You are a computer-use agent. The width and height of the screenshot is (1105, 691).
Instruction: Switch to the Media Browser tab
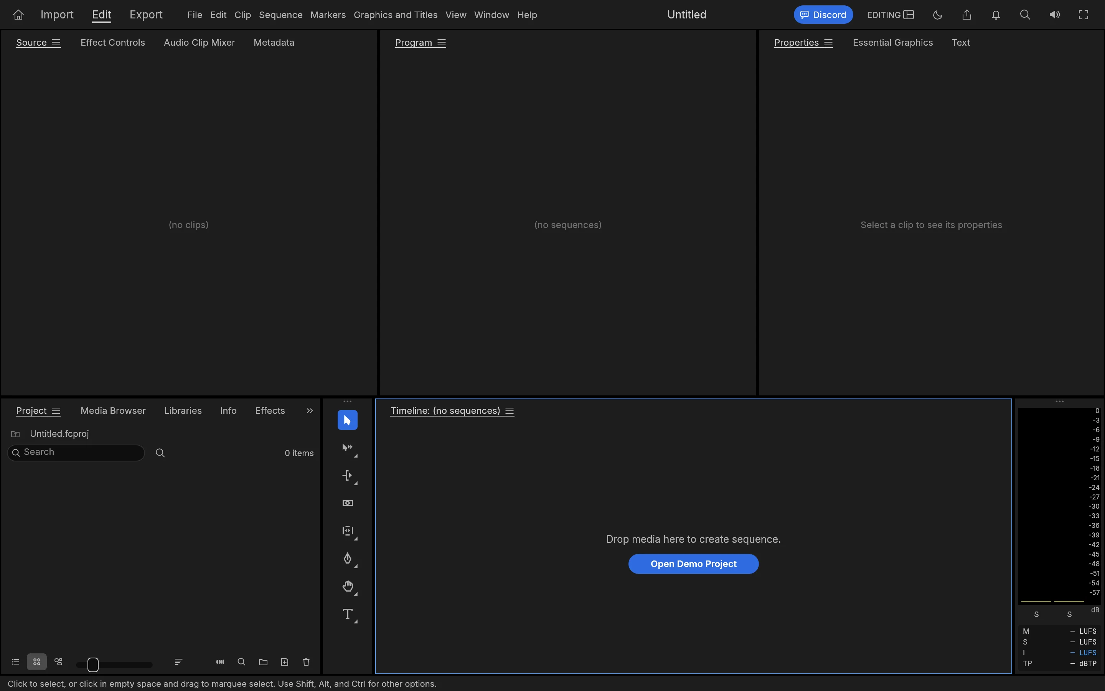tap(113, 411)
